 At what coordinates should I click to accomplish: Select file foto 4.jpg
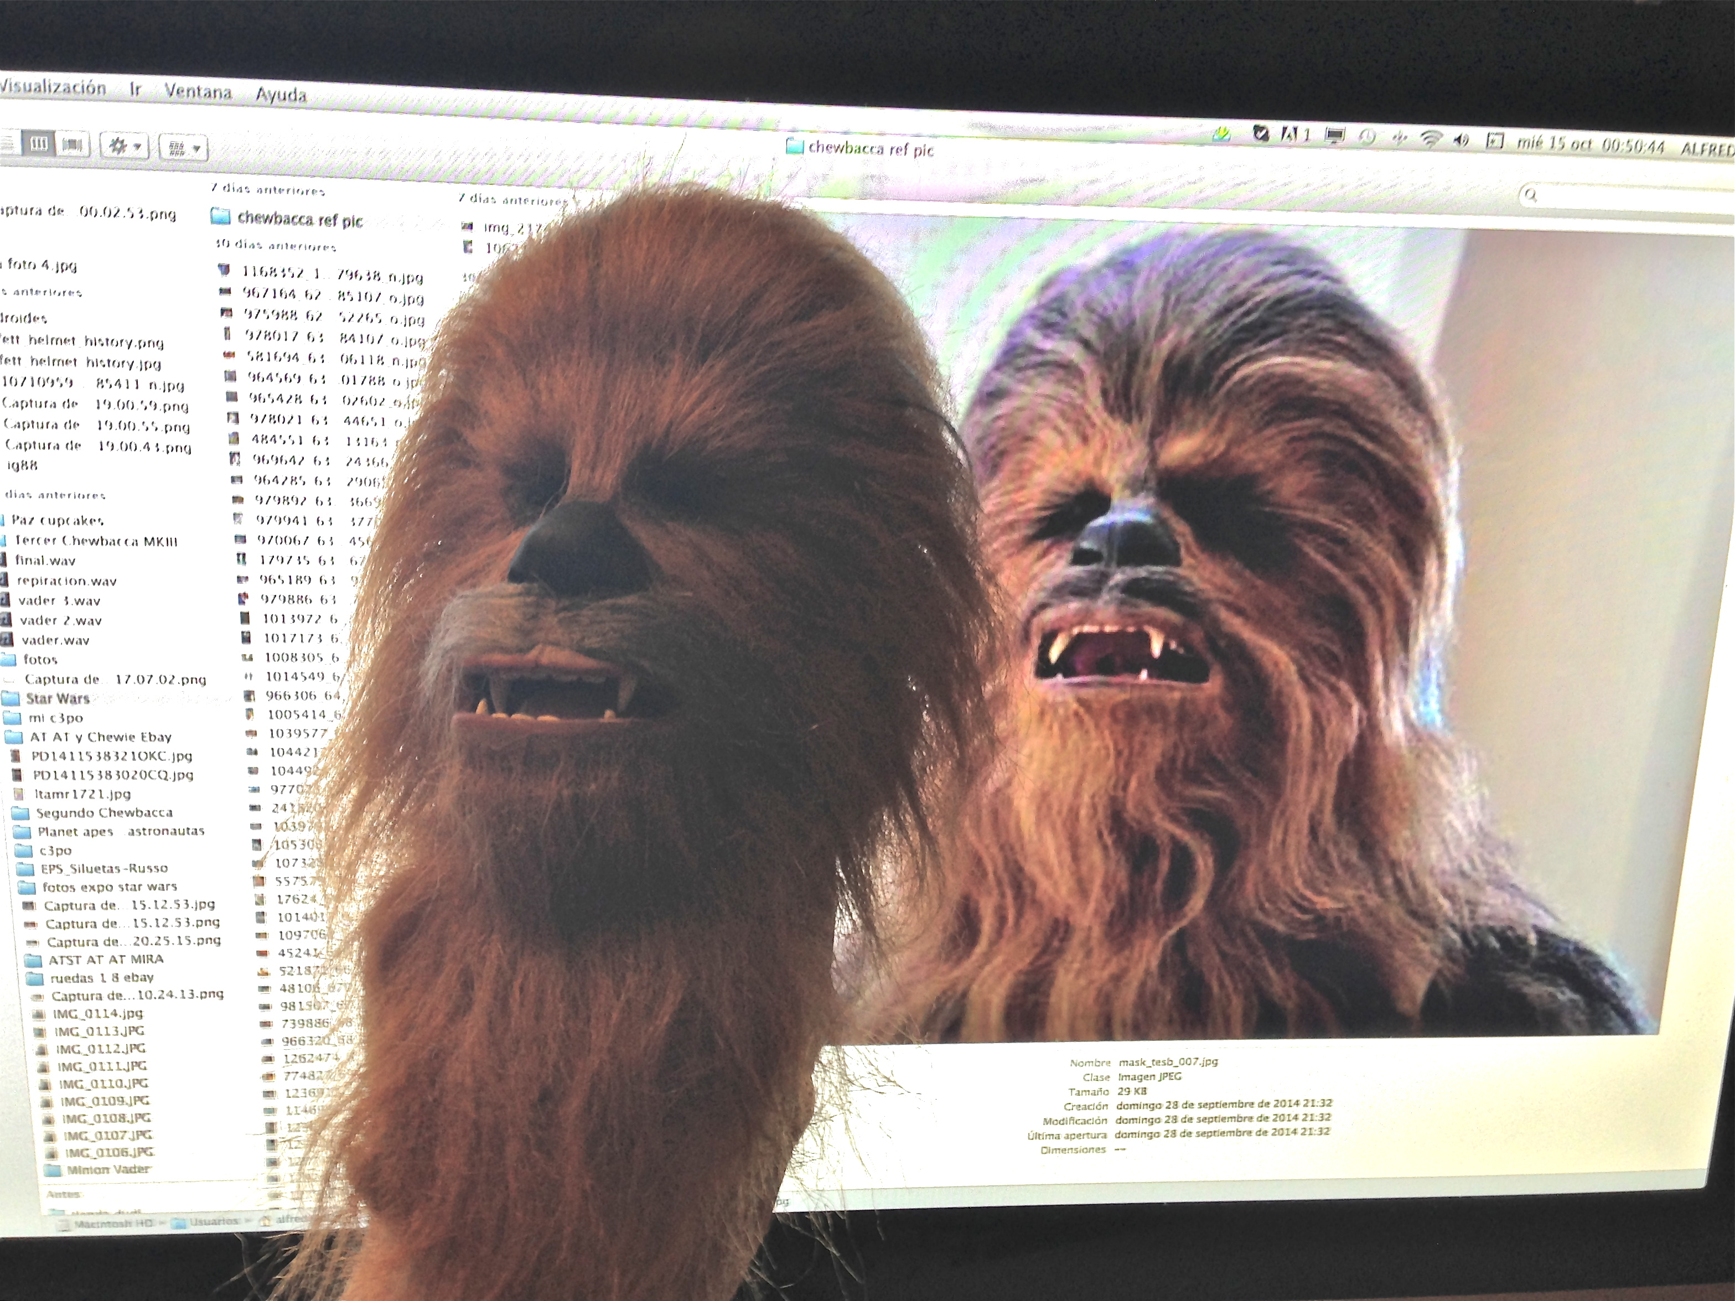pos(39,265)
